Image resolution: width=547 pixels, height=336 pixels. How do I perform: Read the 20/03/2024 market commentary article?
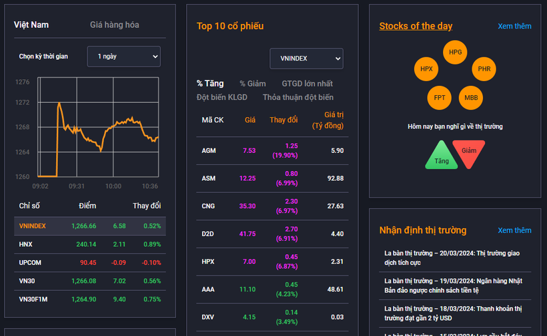453,257
